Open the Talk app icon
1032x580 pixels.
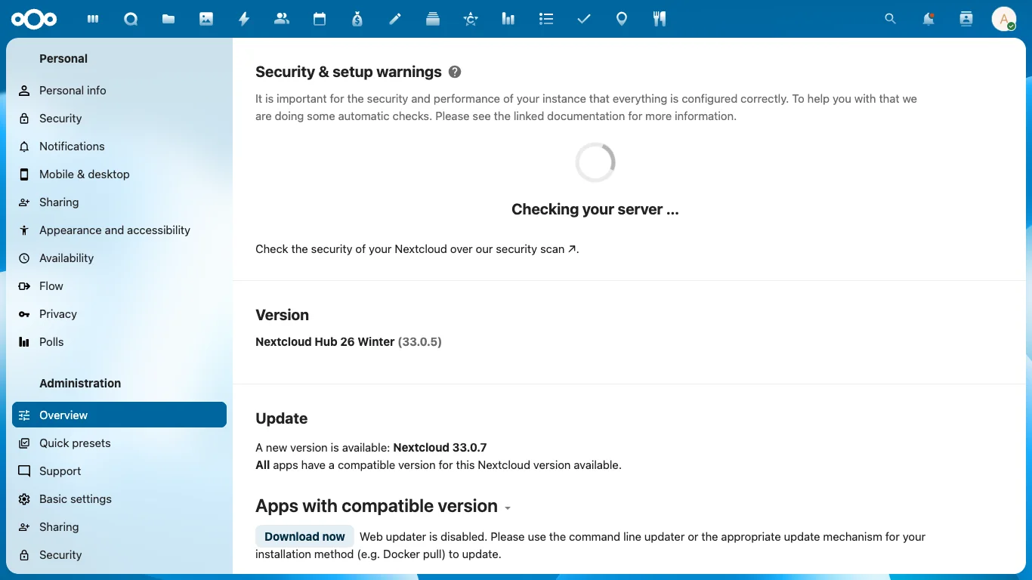[x=131, y=19]
